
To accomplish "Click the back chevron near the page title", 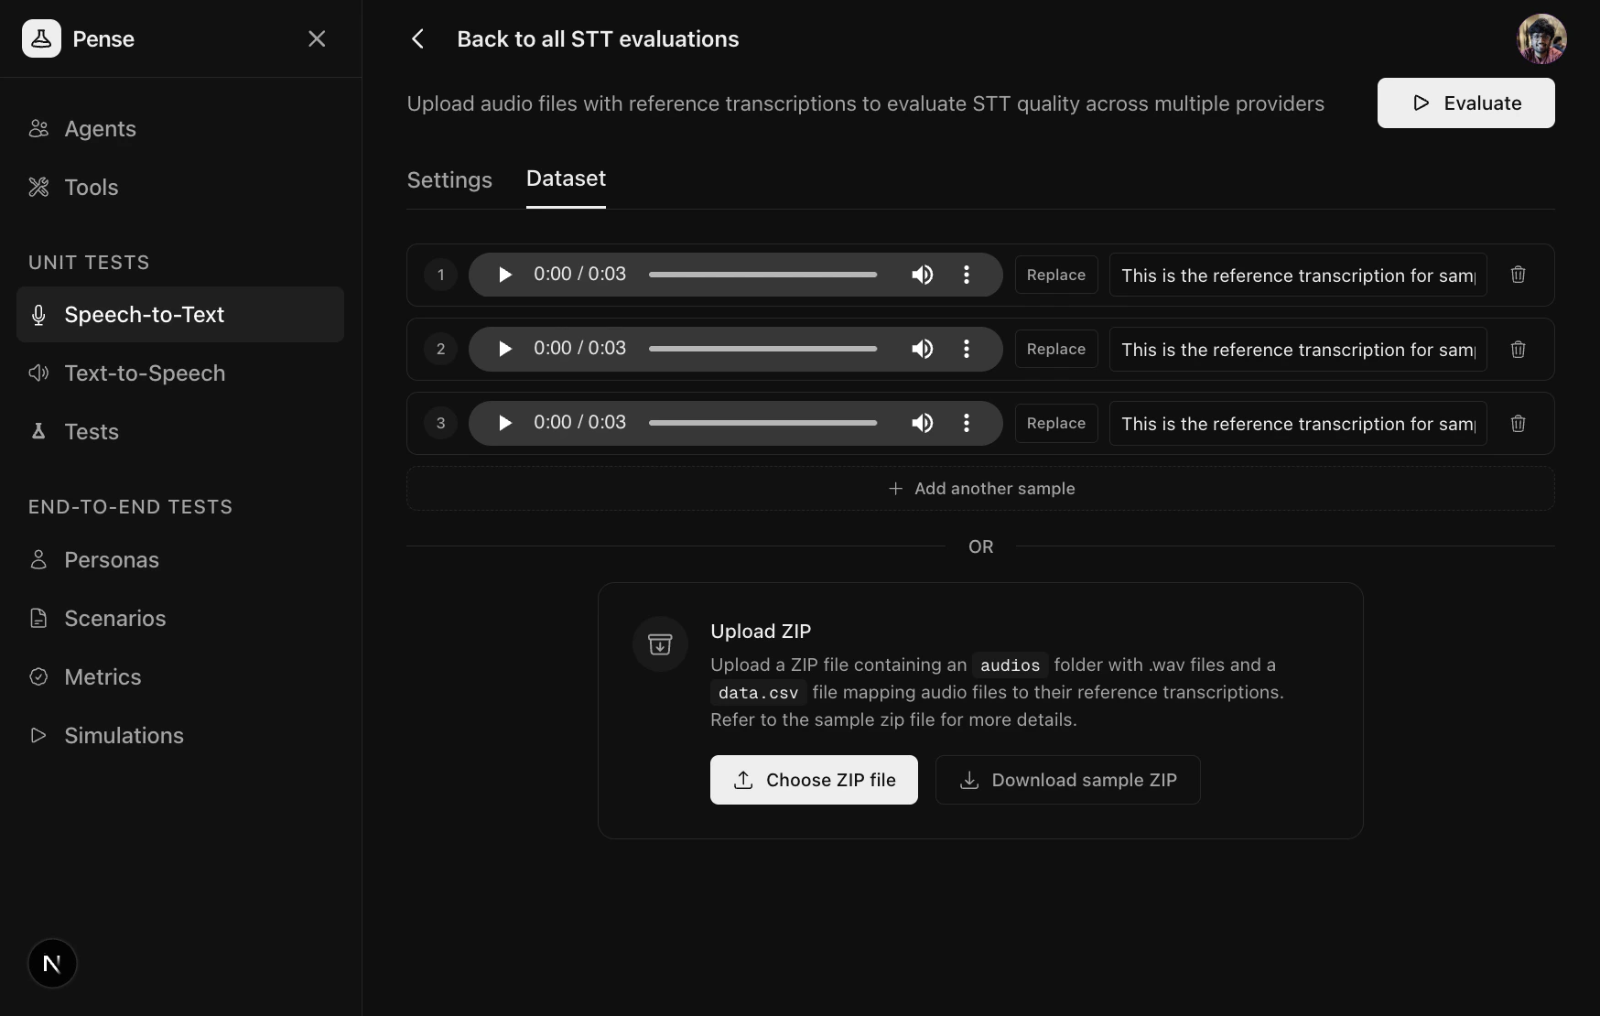I will (x=418, y=38).
